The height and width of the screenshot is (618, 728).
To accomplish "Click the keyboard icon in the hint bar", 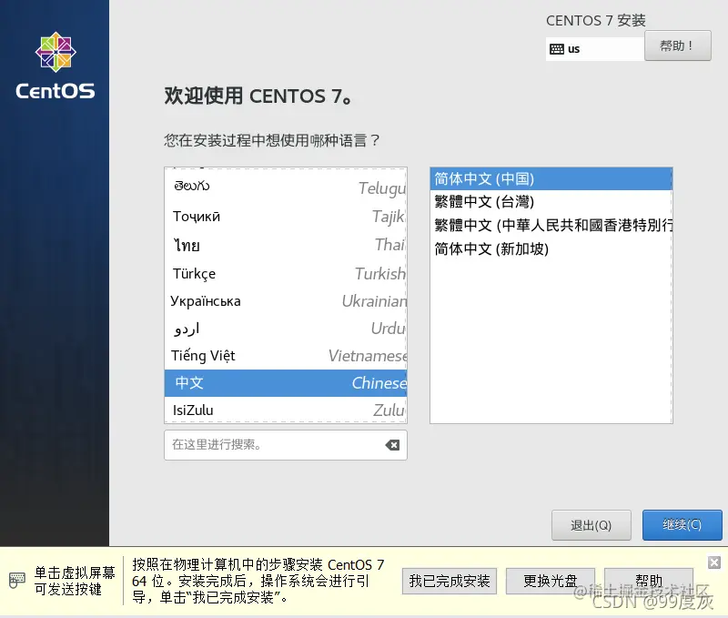I will 17,581.
